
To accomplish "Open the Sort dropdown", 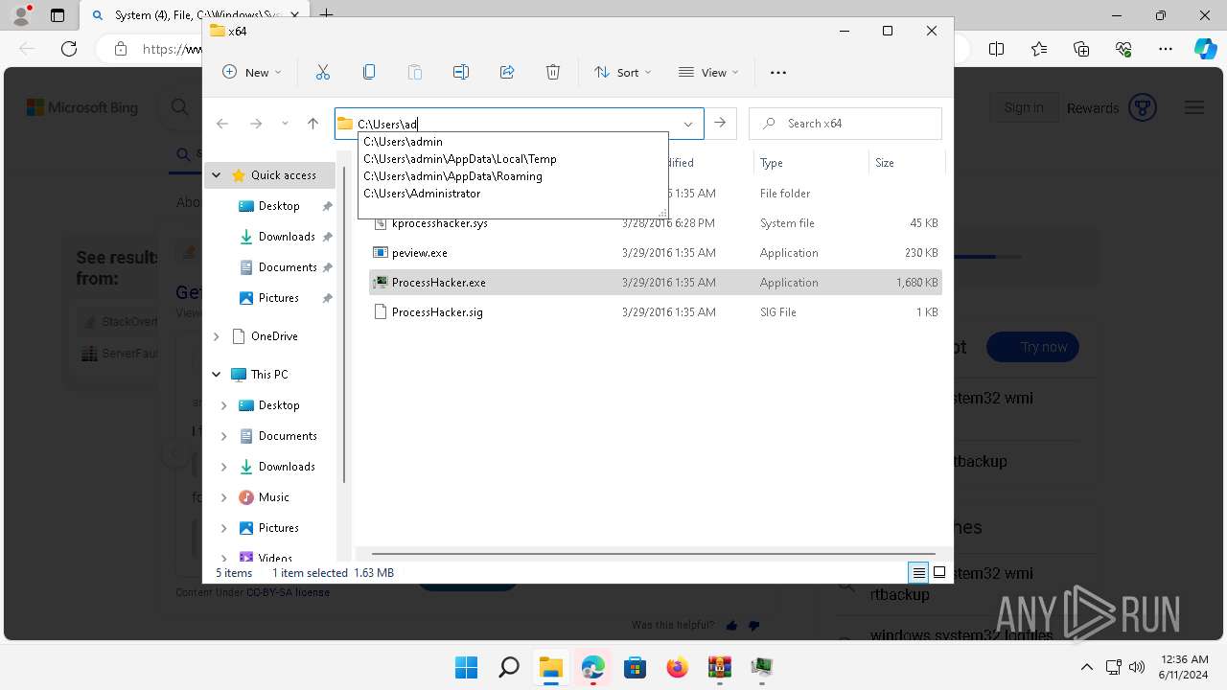I will [622, 72].
